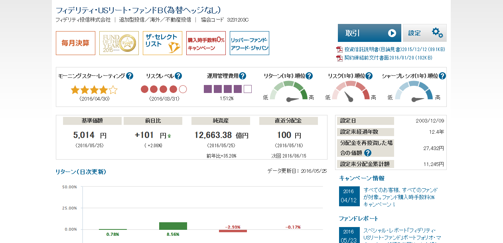
Task: Click the 購入時手数料0%キャンペーン badge
Action: coord(206,43)
